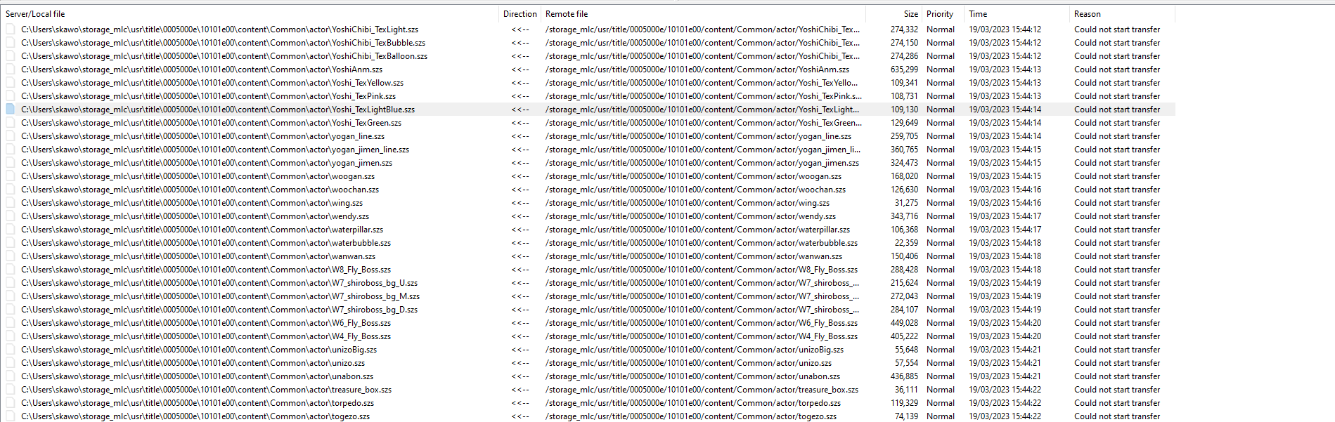This screenshot has width=1335, height=422.
Task: Click the size value 126,630
Action: point(904,190)
